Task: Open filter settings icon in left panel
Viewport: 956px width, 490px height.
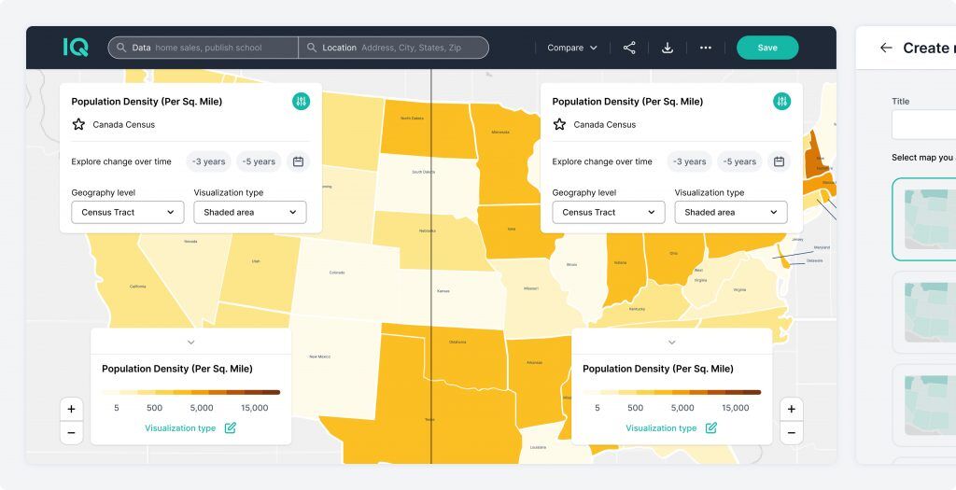Action: (301, 101)
